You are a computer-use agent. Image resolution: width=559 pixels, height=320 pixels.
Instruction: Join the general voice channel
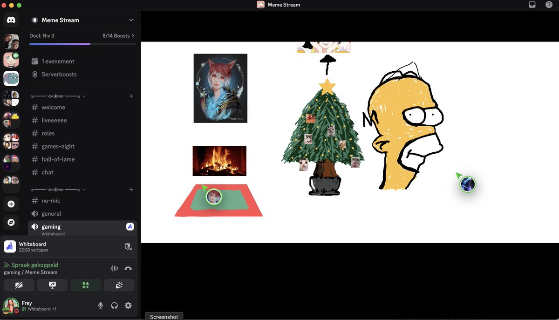(x=83, y=214)
